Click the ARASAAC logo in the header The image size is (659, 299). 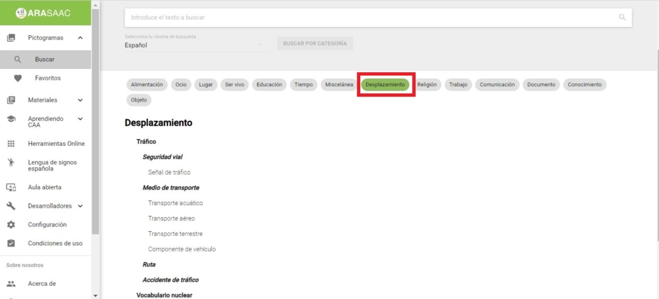43,13
